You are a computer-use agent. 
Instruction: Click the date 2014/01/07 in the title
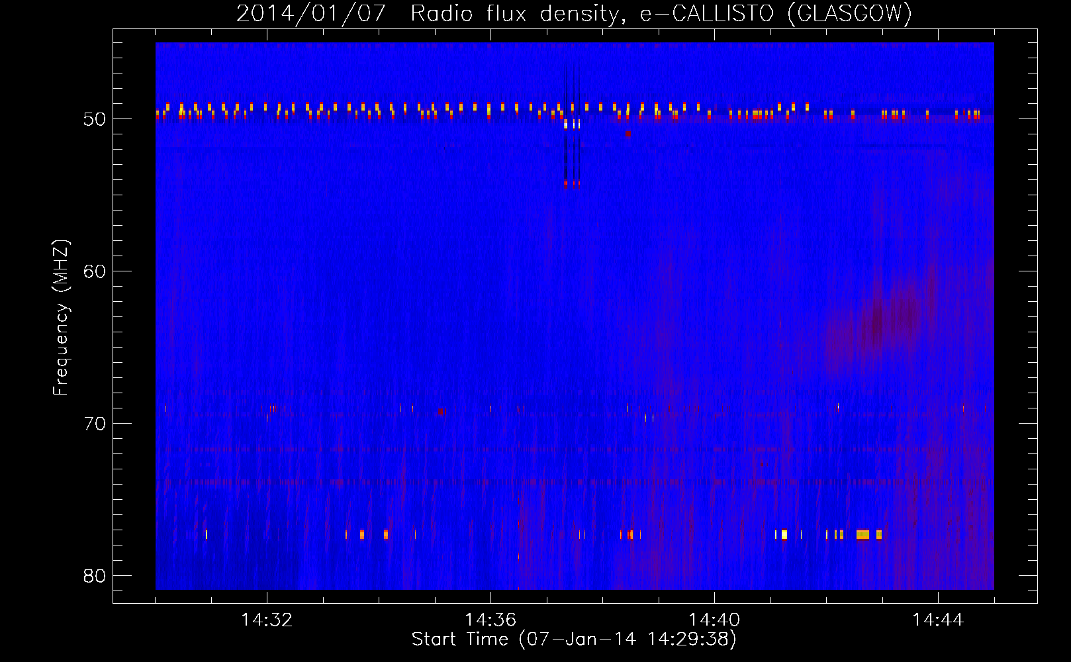pos(310,13)
